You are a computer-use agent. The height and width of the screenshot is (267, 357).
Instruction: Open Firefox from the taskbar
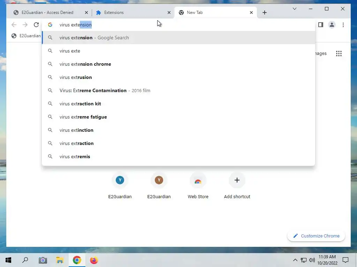point(94,260)
